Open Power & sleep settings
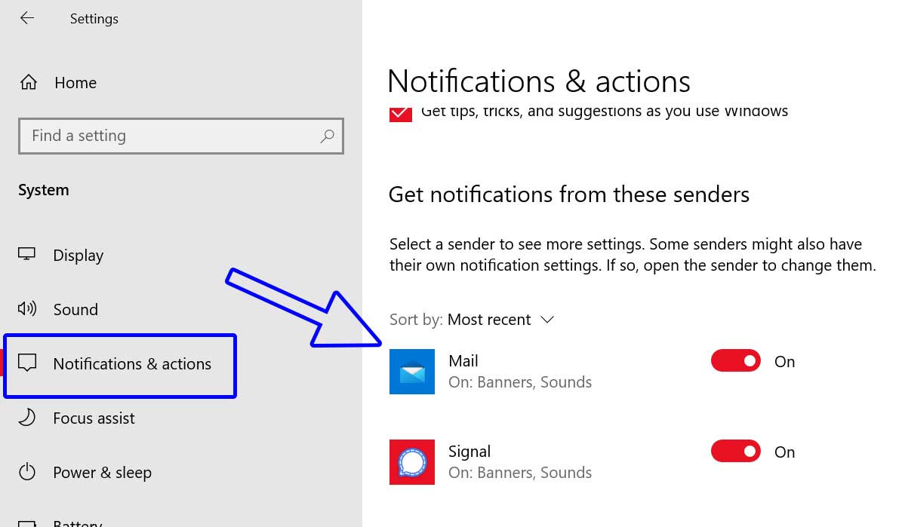The image size is (899, 527). pos(102,472)
